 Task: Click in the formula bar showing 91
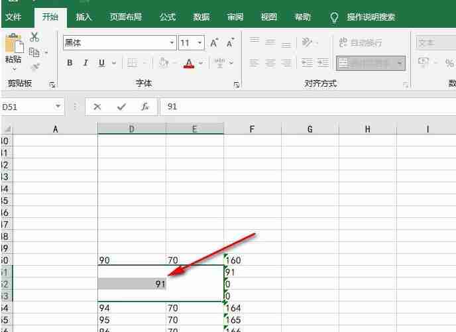click(308, 107)
